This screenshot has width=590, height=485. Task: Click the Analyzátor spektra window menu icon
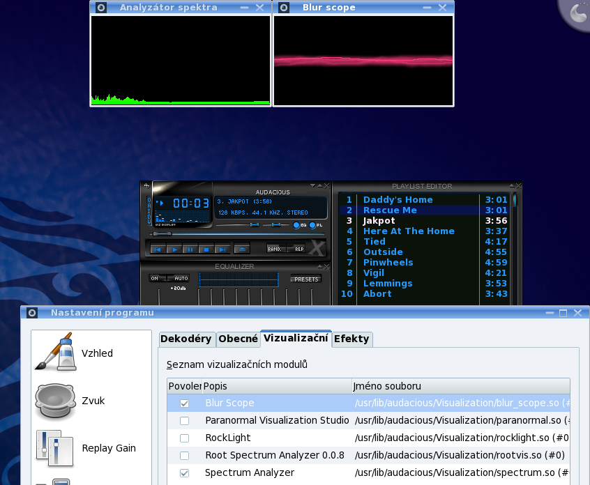click(101, 8)
